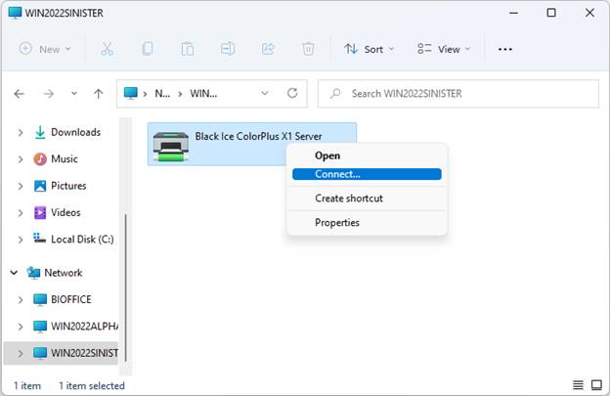610x396 pixels.
Task: Expand the BIOFFICE network node
Action: (22, 299)
